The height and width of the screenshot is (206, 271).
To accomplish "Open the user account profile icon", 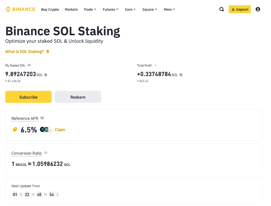I will pos(258,9).
